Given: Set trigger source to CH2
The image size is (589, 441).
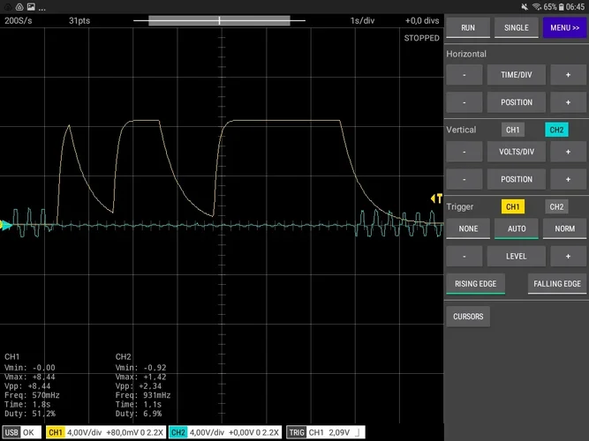Looking at the screenshot, I should pyautogui.click(x=556, y=206).
